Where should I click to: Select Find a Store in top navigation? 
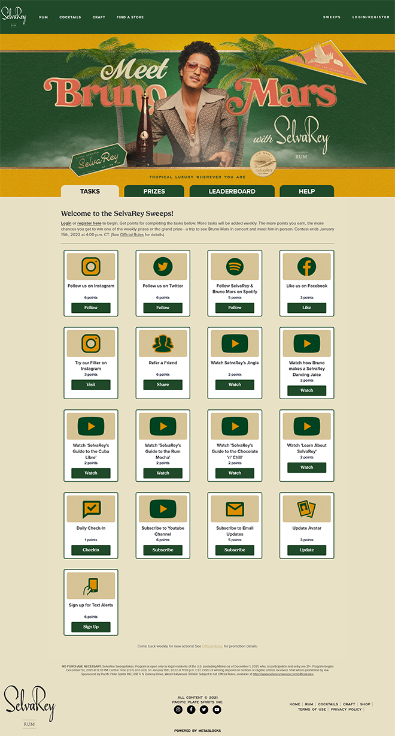130,17
